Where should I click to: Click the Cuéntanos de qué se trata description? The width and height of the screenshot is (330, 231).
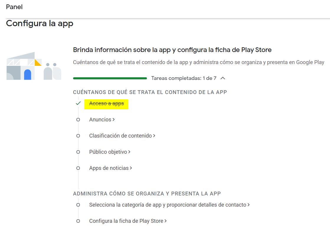(x=198, y=62)
